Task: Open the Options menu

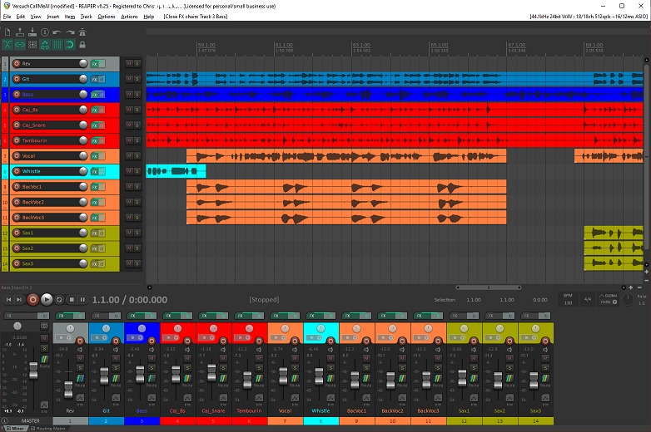Action: 107,17
